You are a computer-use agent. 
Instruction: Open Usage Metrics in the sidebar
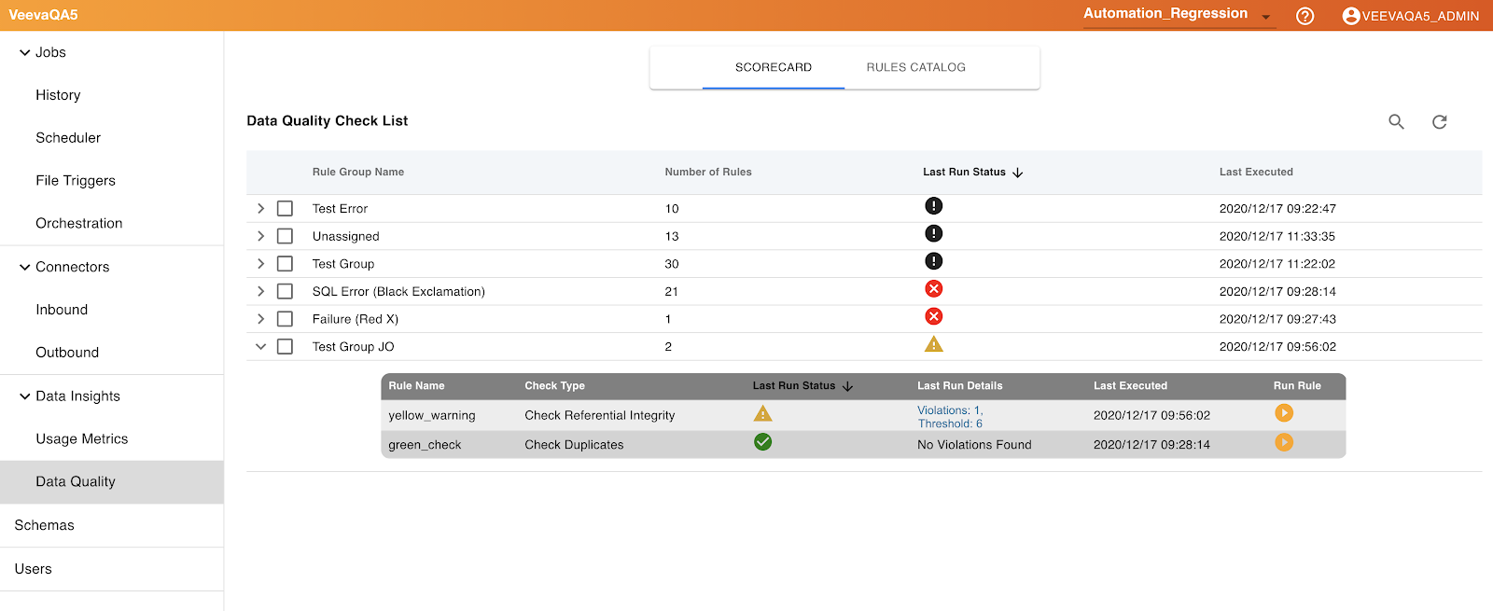(x=82, y=438)
